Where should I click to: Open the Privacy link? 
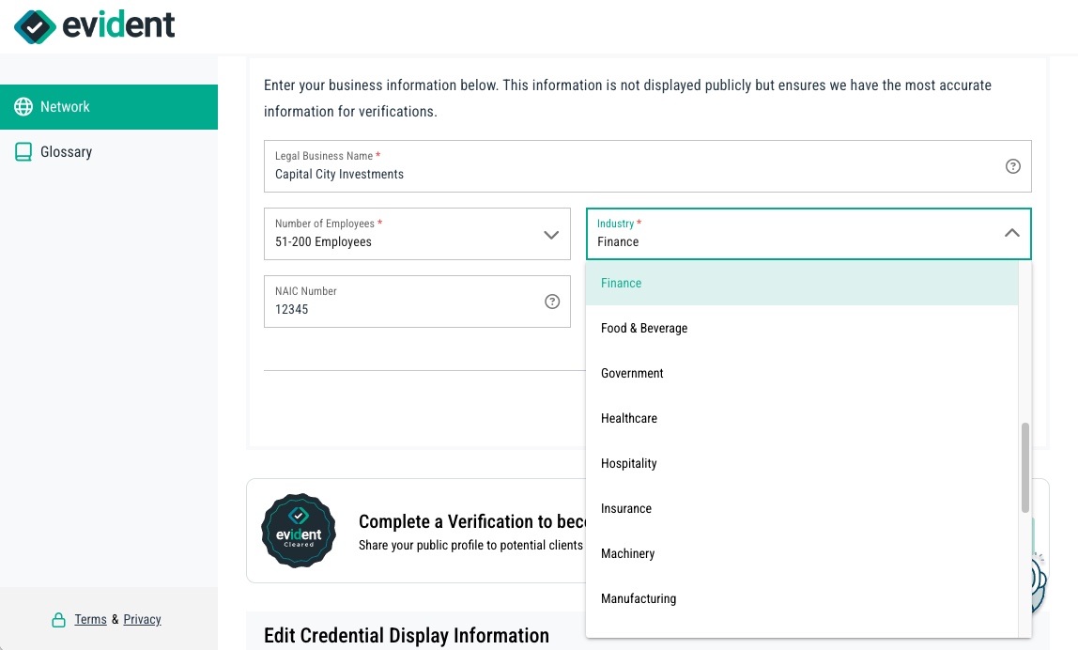coord(142,619)
